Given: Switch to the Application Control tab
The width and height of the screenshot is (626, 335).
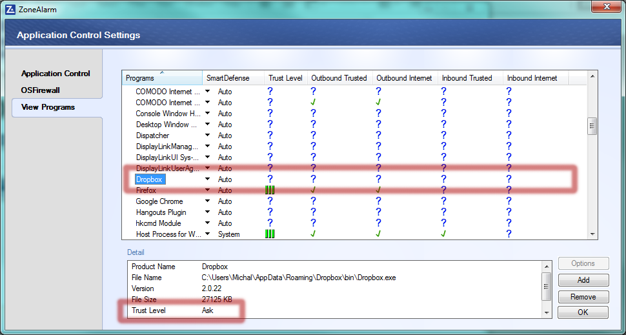Looking at the screenshot, I should click(x=56, y=74).
